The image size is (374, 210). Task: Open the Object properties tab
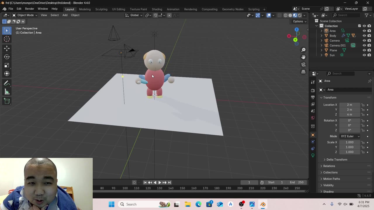313,135
